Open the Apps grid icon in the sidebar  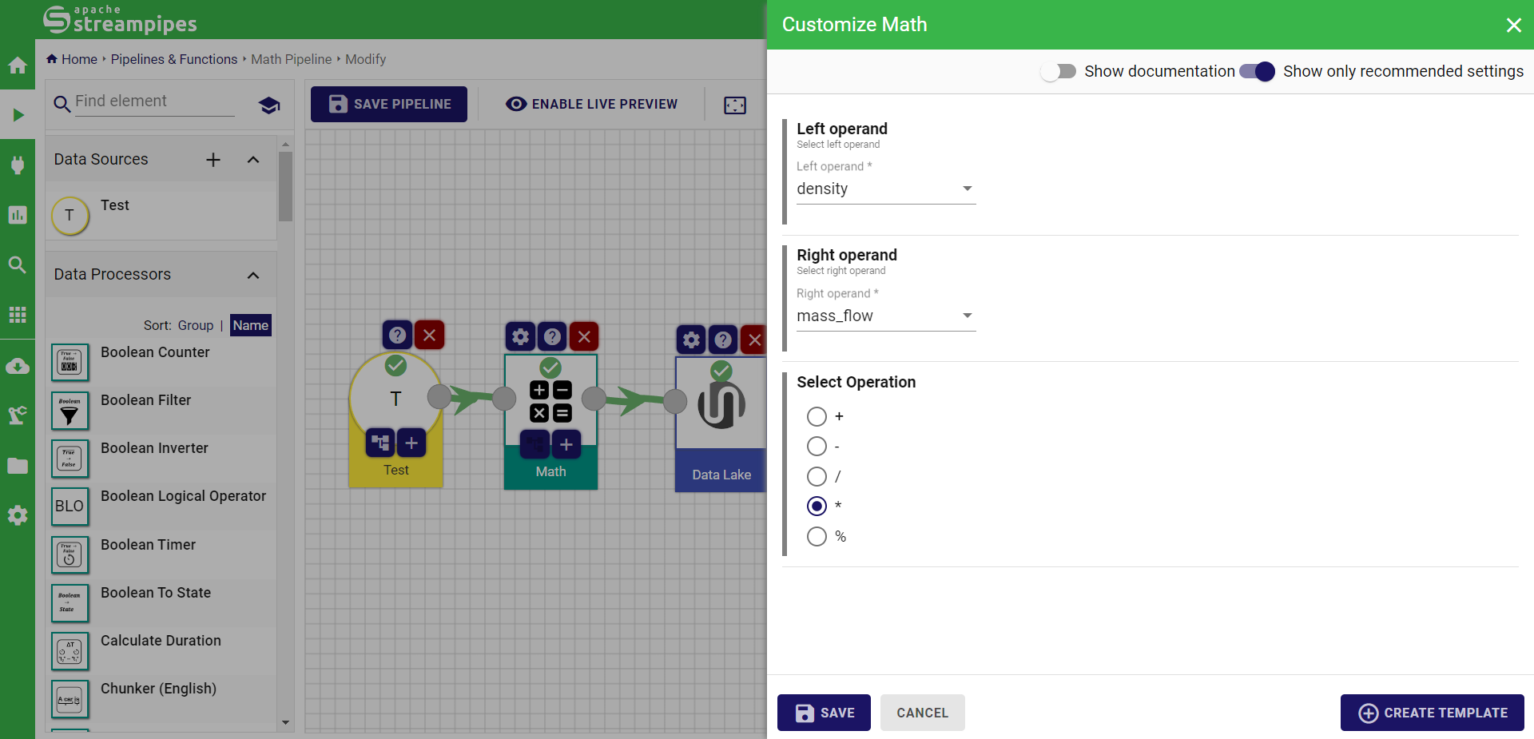(18, 314)
